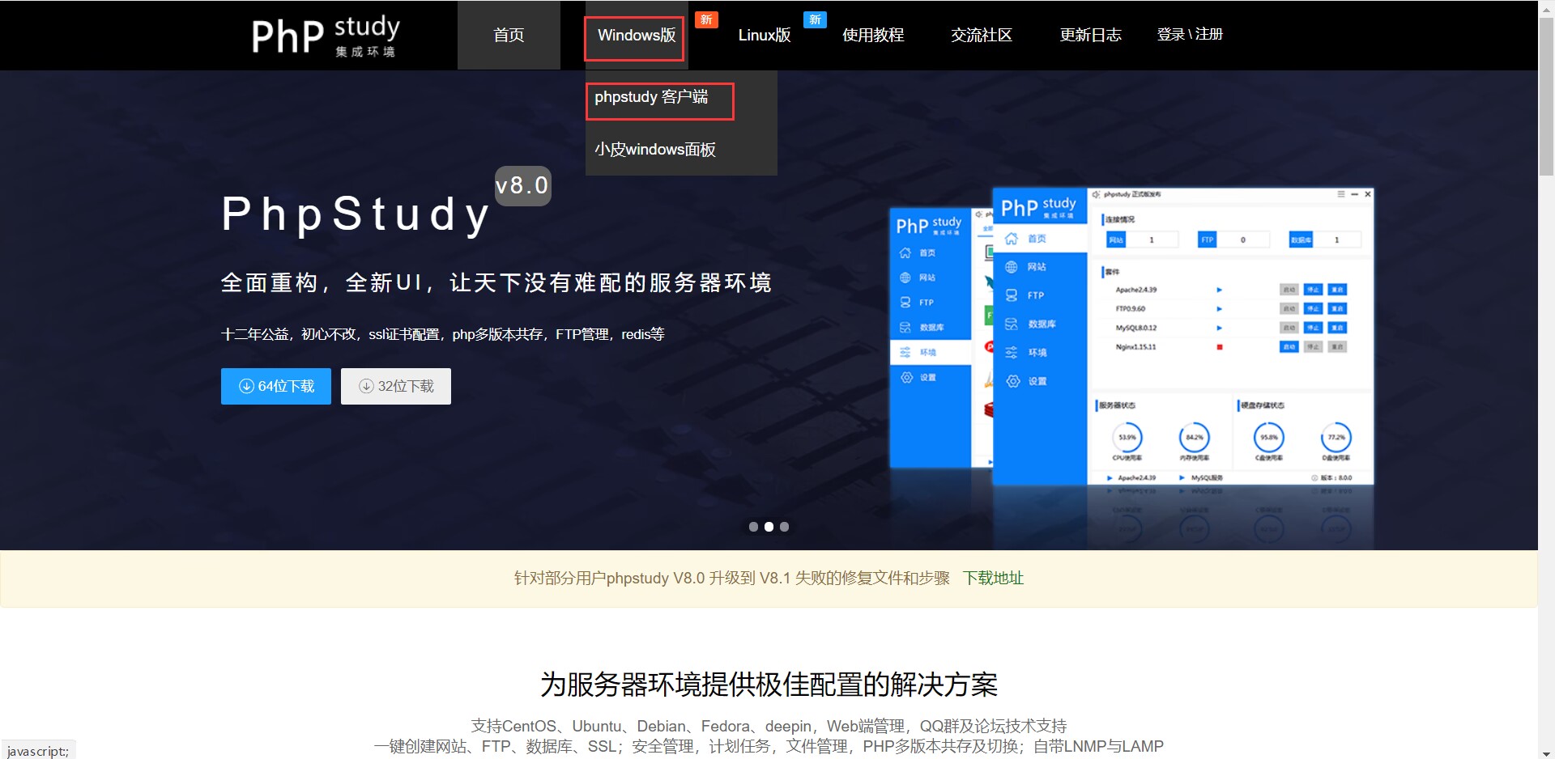The height and width of the screenshot is (759, 1555).
Task: Open the 首页 nav item
Action: 509,35
